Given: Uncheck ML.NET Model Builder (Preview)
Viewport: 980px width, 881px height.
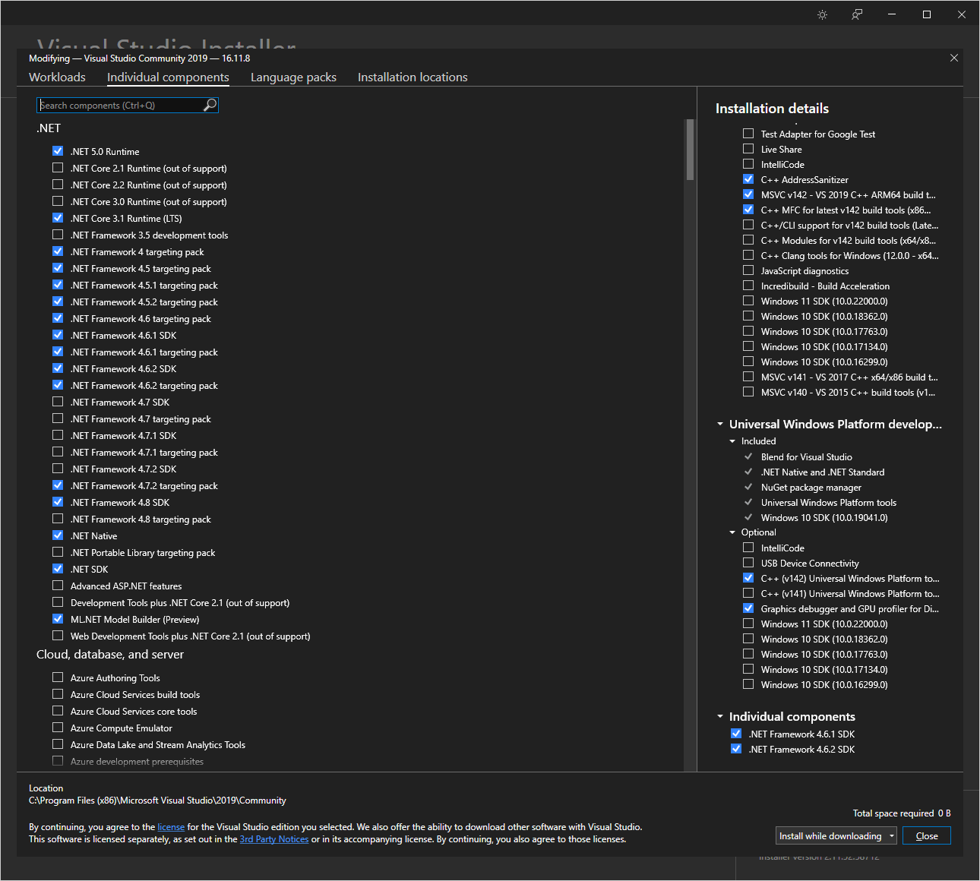Looking at the screenshot, I should tap(58, 619).
